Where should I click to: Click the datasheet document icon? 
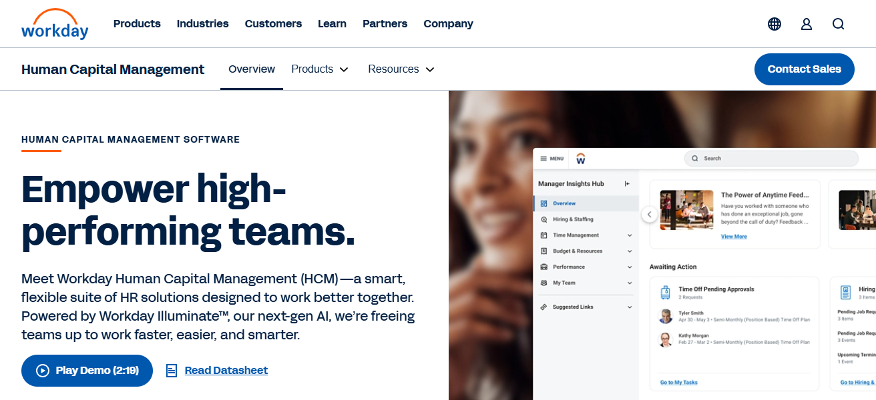(x=172, y=371)
